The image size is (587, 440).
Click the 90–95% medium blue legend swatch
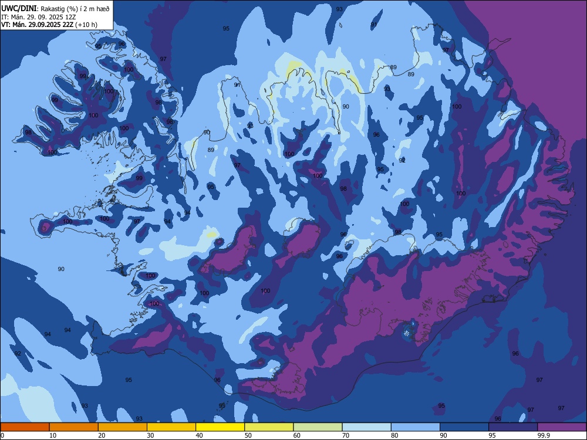(x=464, y=427)
